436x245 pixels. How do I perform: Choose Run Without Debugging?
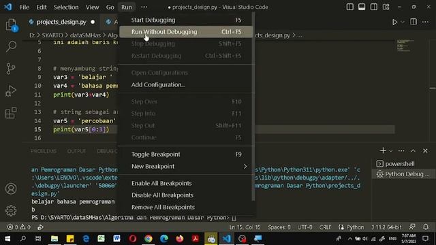pos(186,32)
